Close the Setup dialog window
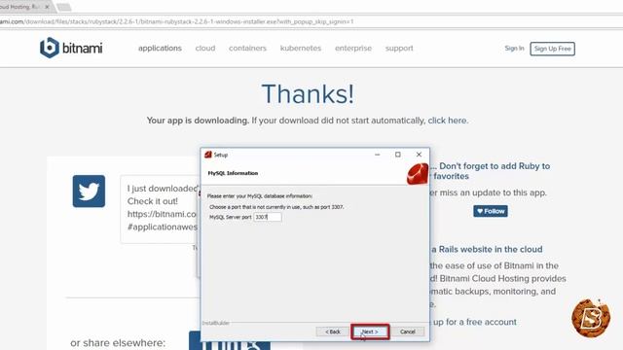 (x=419, y=155)
